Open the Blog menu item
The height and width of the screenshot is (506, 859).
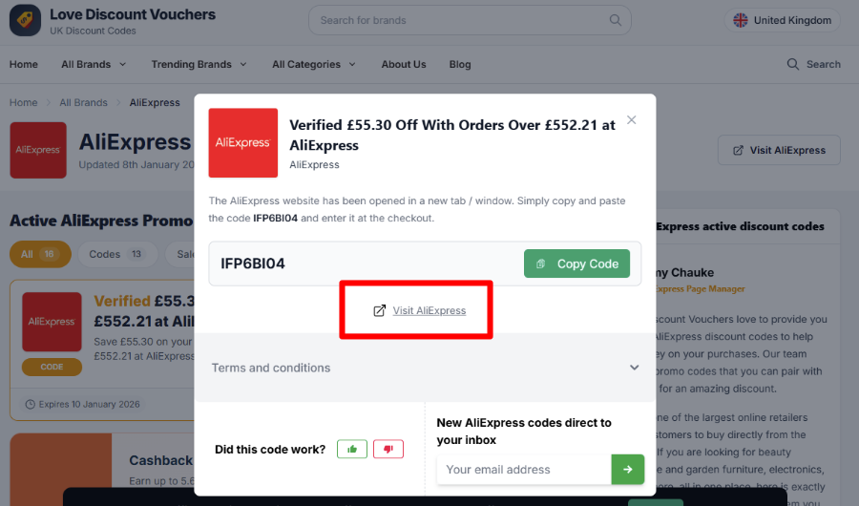click(460, 64)
